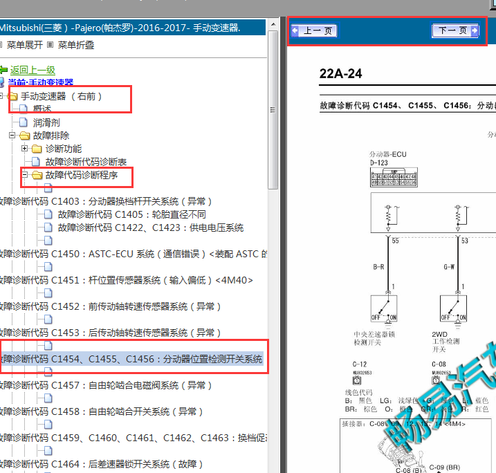Viewport: 496px width, 473px height.
Task: Click page icon above C1464 entry
Action: tap(48, 451)
